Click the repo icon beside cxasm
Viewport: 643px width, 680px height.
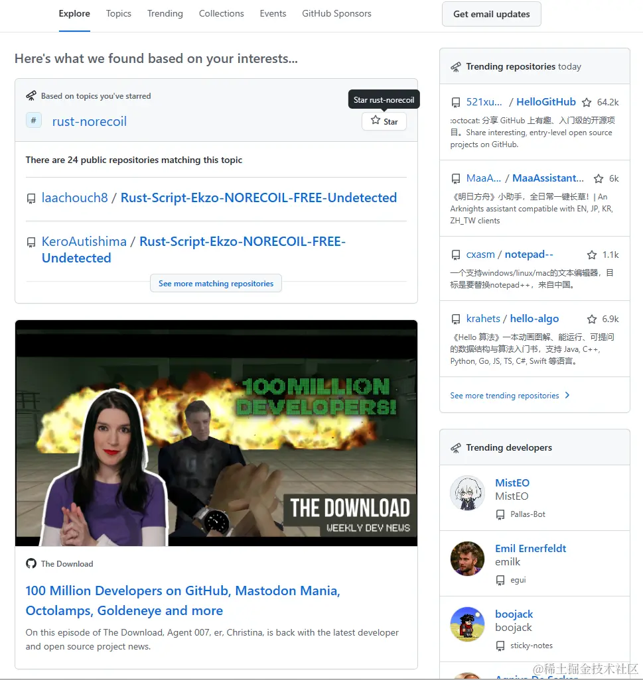pyautogui.click(x=456, y=255)
